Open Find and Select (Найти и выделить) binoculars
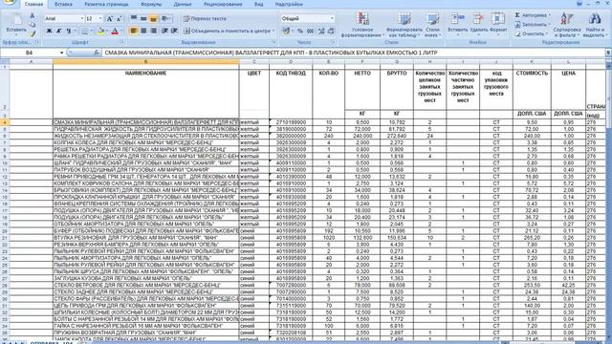The image size is (612, 344). (594, 25)
